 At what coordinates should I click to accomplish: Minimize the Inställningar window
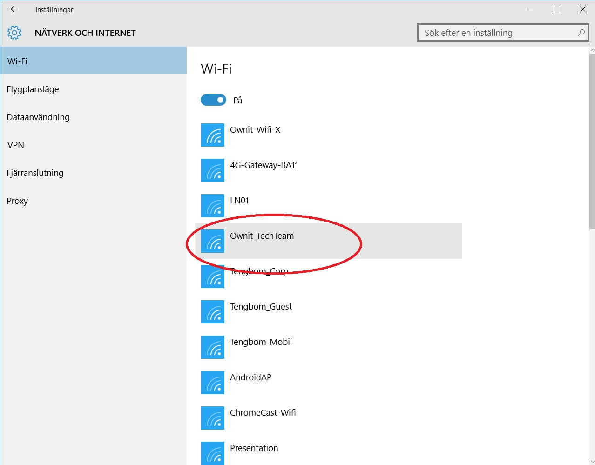click(x=530, y=9)
